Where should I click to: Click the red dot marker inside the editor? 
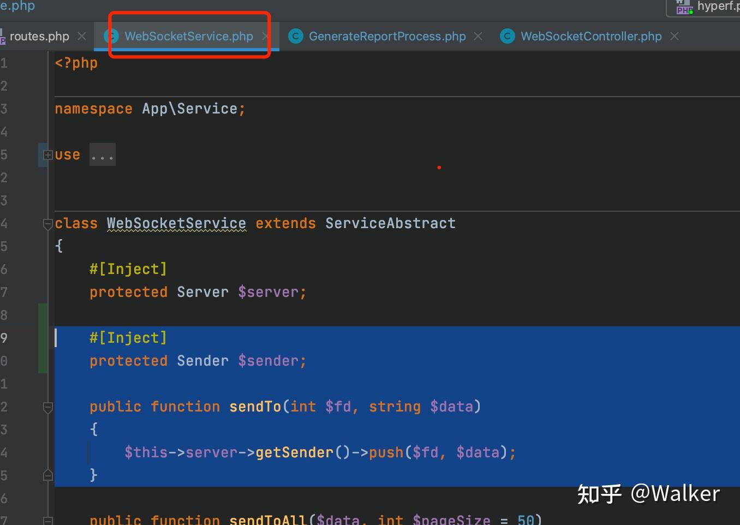coord(439,168)
